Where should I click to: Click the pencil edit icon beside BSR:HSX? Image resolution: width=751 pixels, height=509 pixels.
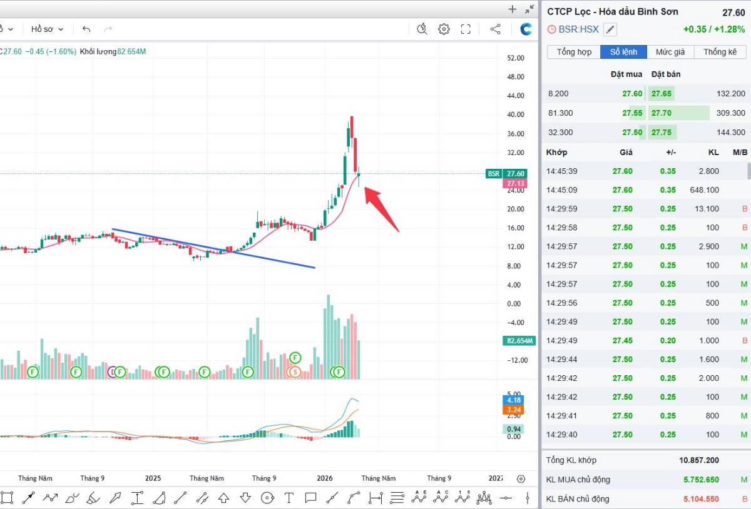610,29
